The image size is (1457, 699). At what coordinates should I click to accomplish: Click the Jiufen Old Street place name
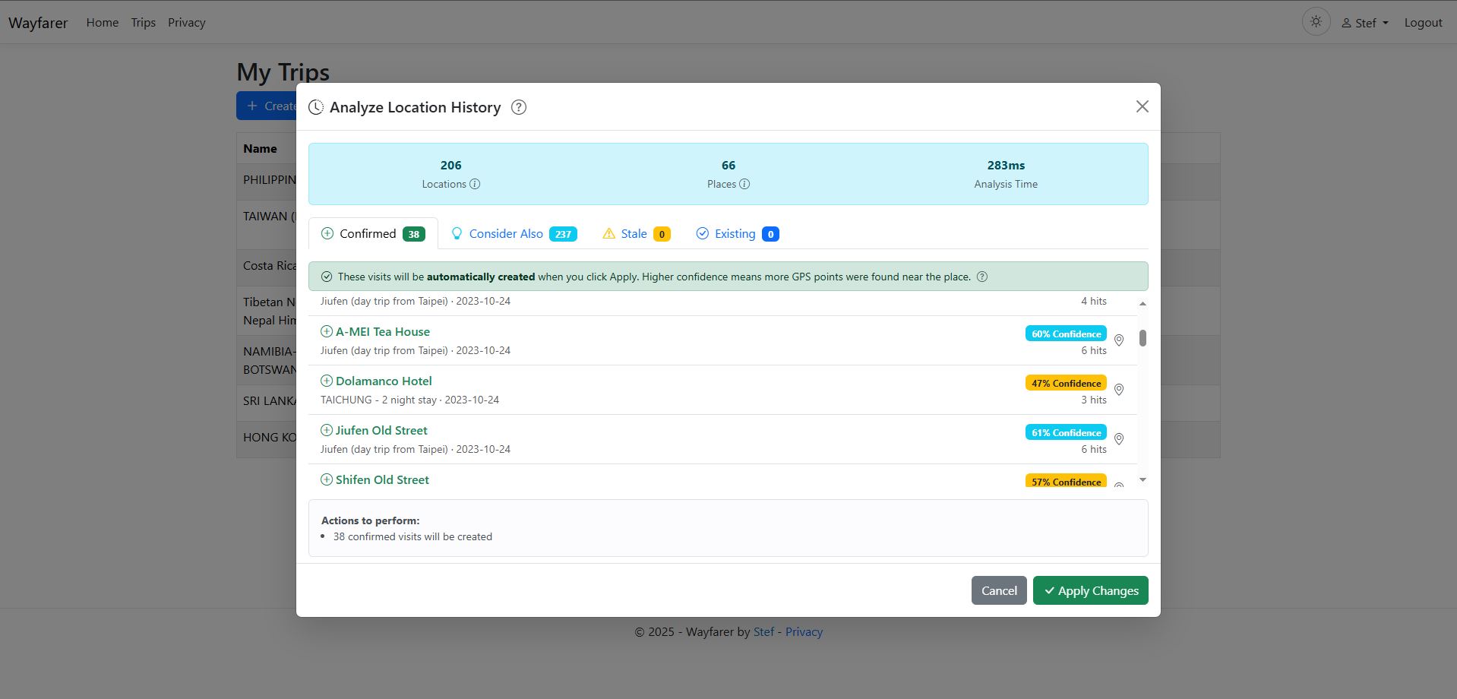pyautogui.click(x=381, y=430)
